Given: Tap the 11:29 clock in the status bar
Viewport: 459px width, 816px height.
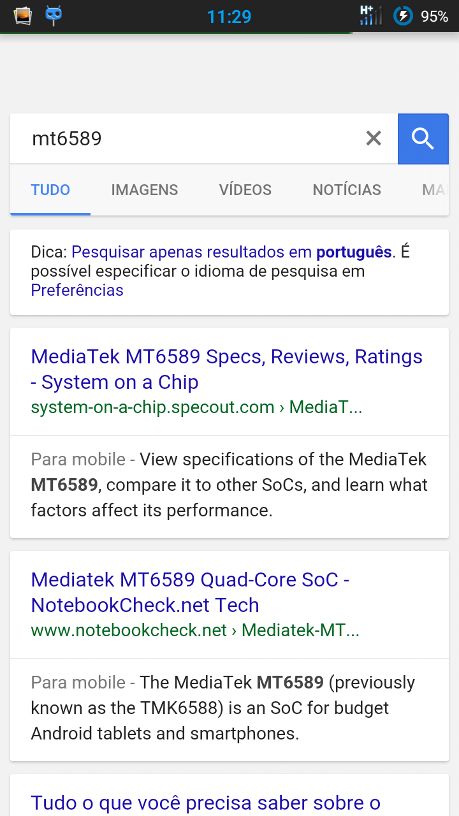Looking at the screenshot, I should [229, 16].
